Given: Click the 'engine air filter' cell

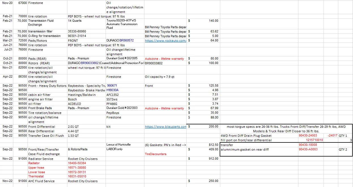Looking at the screenshot, I should click(47, 99).
